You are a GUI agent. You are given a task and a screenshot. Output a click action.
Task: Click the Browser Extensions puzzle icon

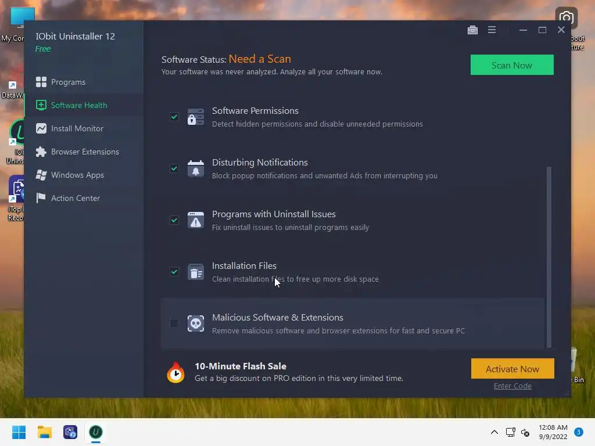[41, 152]
